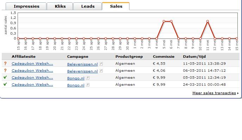
Task: Open the Cadeaubon Websh... link in the 06-05-2011 row
Action: coord(32,71)
